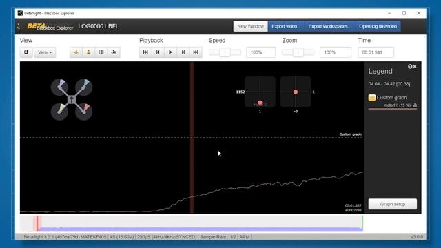Toggle the analyser display icon
Viewport: 441px width, 248px height.
pos(114,52)
